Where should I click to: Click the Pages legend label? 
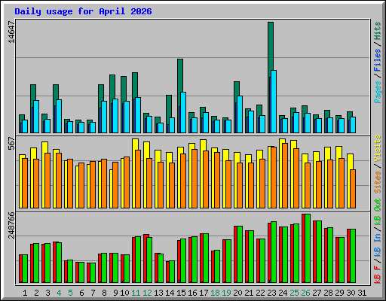(x=378, y=92)
